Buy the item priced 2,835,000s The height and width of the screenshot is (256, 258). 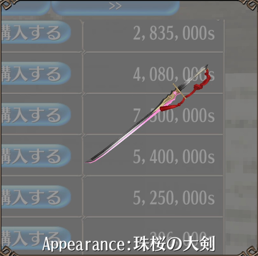[36, 32]
